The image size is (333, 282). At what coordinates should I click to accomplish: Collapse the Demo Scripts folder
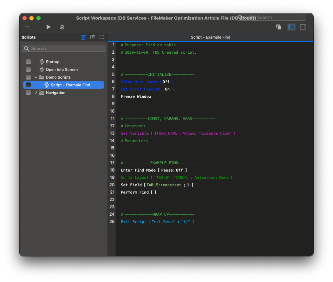pos(36,77)
